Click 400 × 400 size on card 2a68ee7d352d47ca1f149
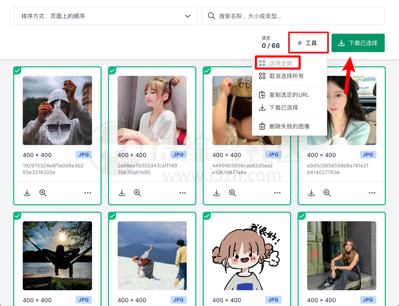This screenshot has width=399, height=306. [x=132, y=155]
